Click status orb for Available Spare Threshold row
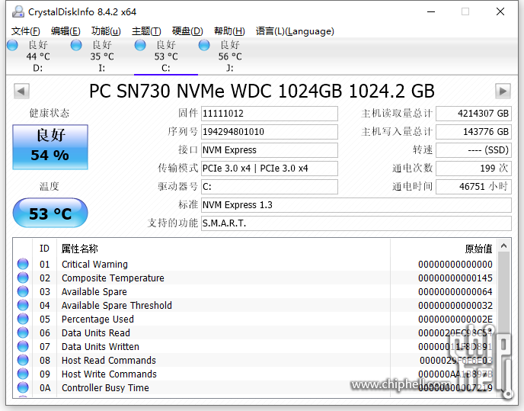 tap(23, 305)
